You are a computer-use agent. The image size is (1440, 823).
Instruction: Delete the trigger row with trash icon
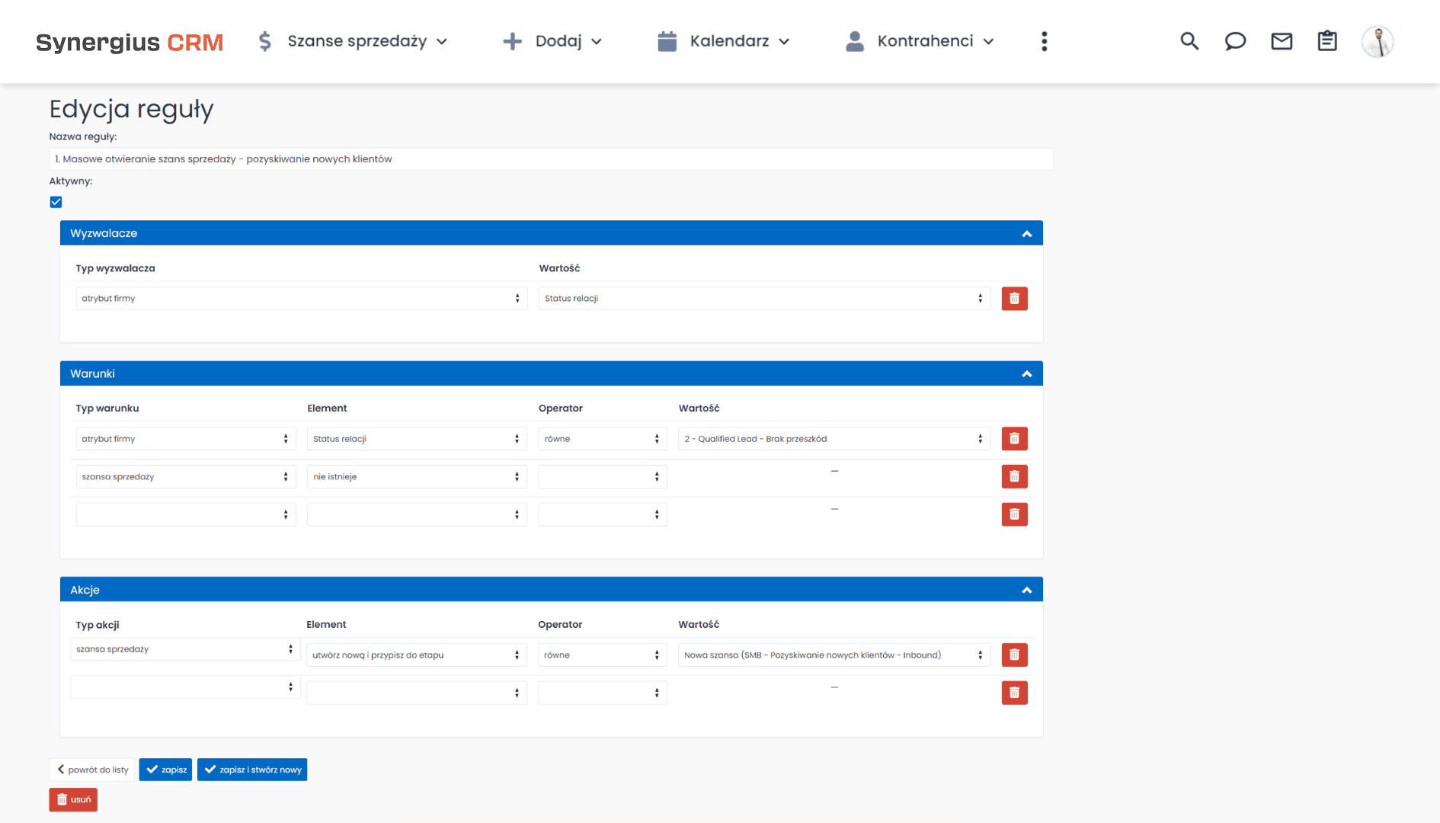click(1014, 298)
